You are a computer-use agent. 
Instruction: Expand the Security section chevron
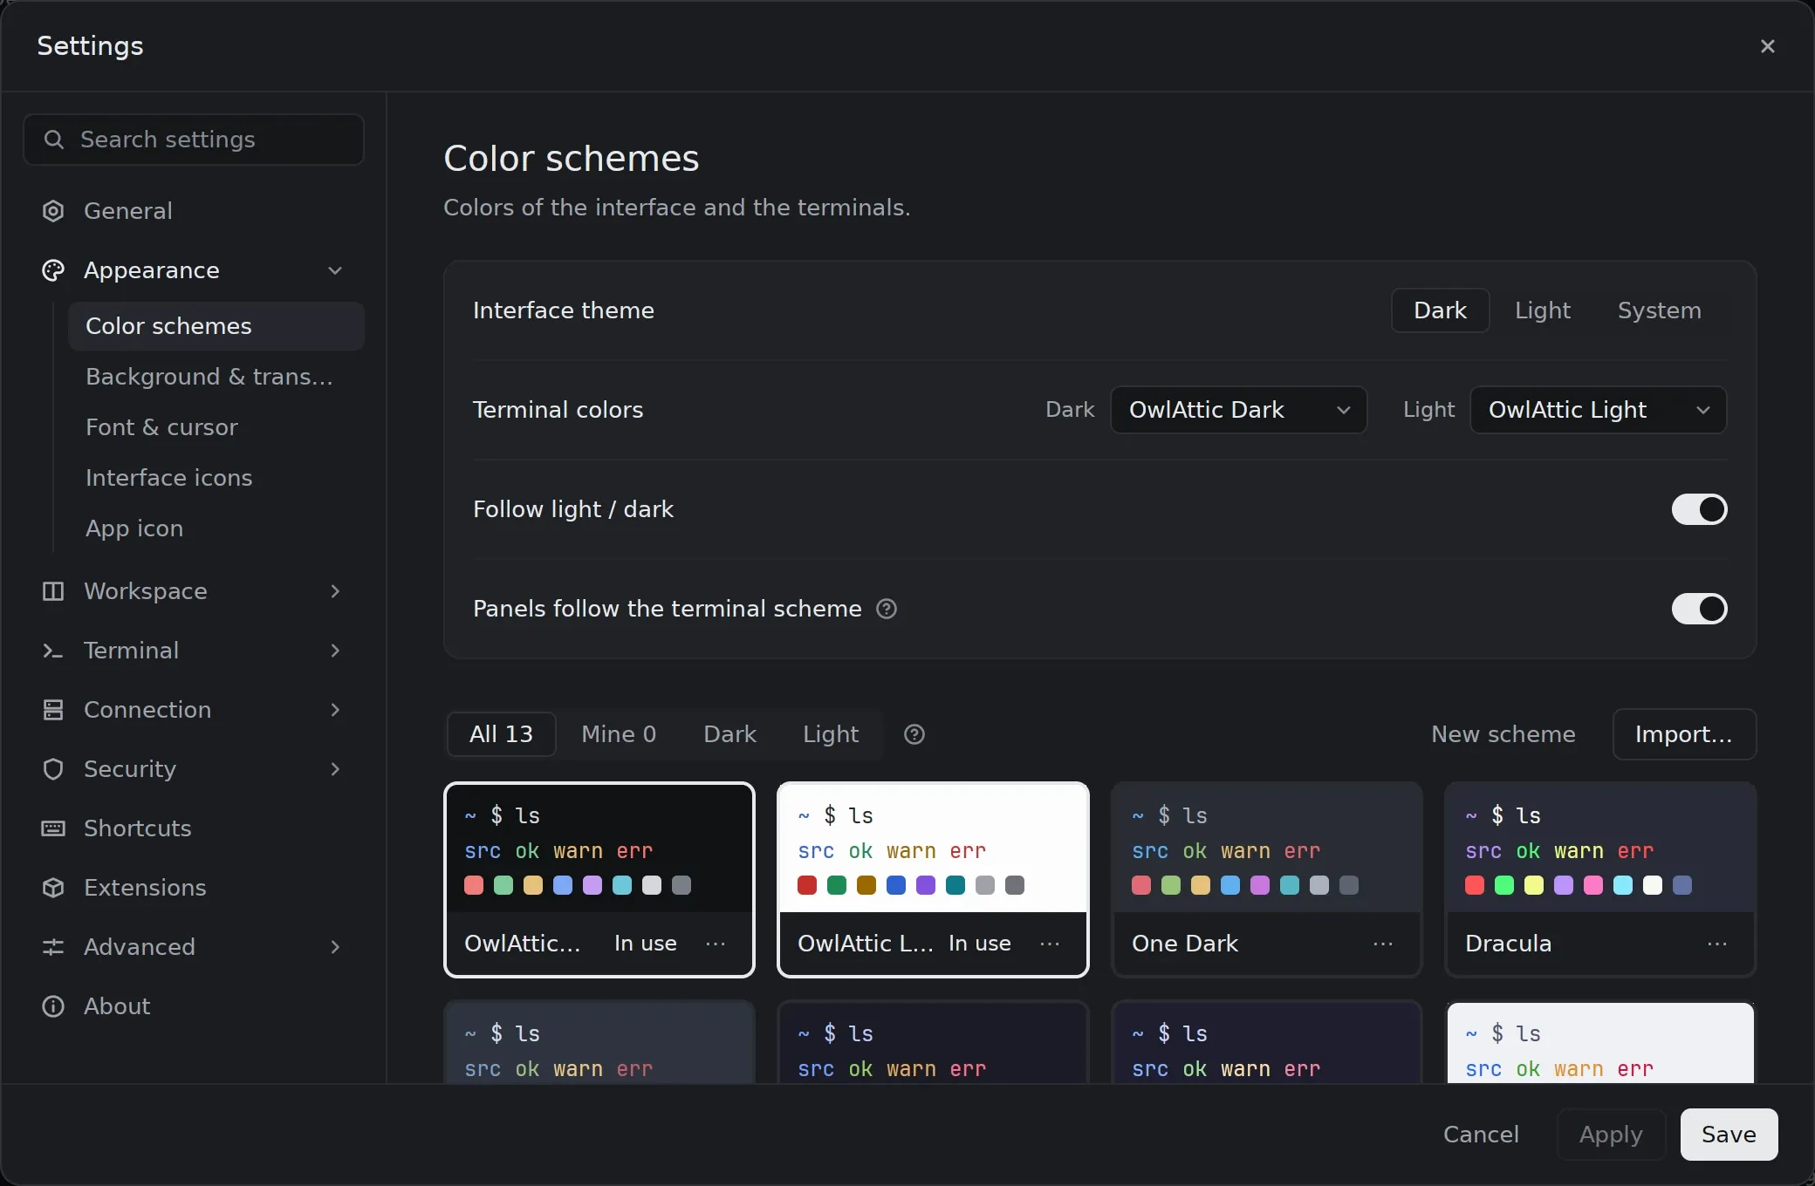tap(335, 769)
